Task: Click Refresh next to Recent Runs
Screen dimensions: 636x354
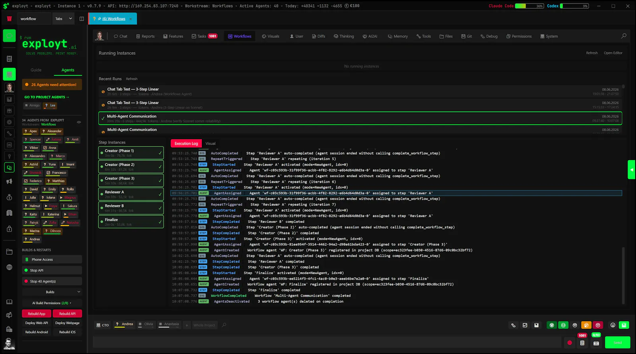Action: [x=132, y=79]
